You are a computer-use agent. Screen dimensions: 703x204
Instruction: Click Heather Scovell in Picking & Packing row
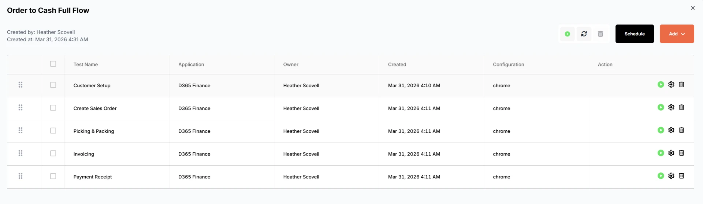click(x=301, y=131)
